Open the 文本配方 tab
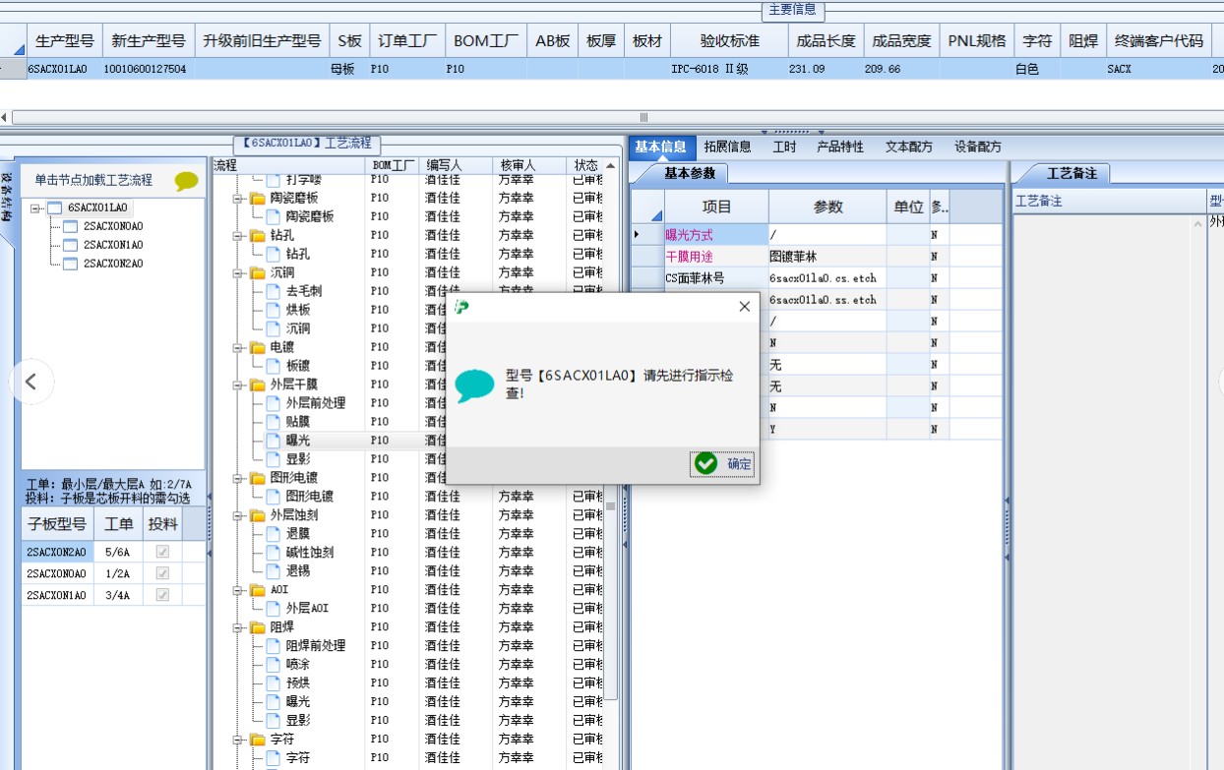The image size is (1224, 770). tap(909, 147)
